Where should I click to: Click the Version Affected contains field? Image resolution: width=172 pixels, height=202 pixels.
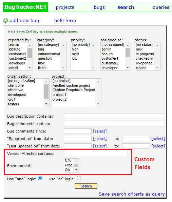tap(96, 154)
